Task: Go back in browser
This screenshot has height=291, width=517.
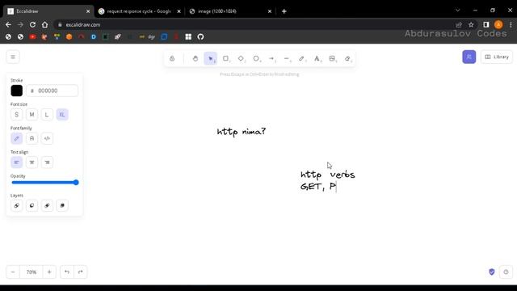Action: pos(8,25)
